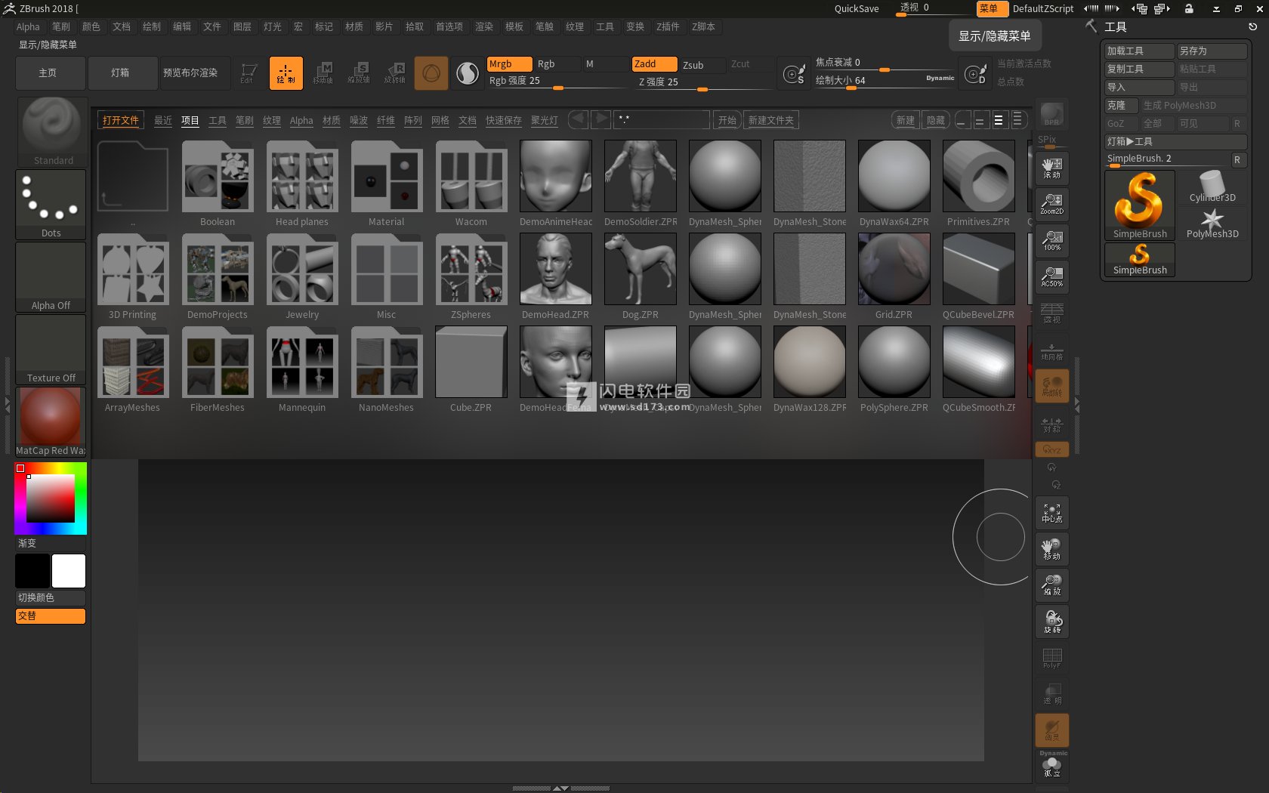Click the Zoom3D (缩放) view icon
The width and height of the screenshot is (1269, 793).
point(1051,585)
